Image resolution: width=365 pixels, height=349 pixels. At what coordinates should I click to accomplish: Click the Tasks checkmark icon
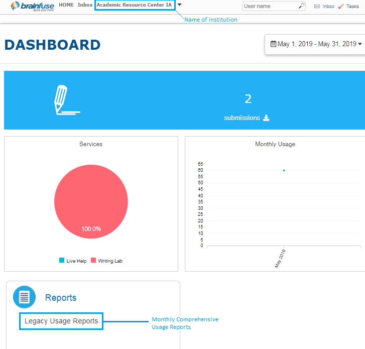point(341,7)
